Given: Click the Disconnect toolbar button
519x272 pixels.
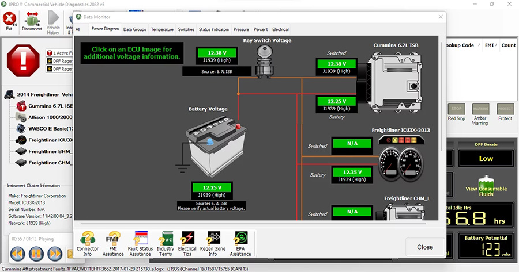Looking at the screenshot, I should (x=32, y=22).
